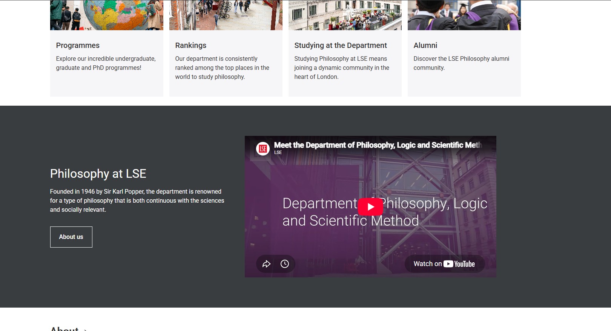Click the Watch Later clock icon

(x=285, y=264)
